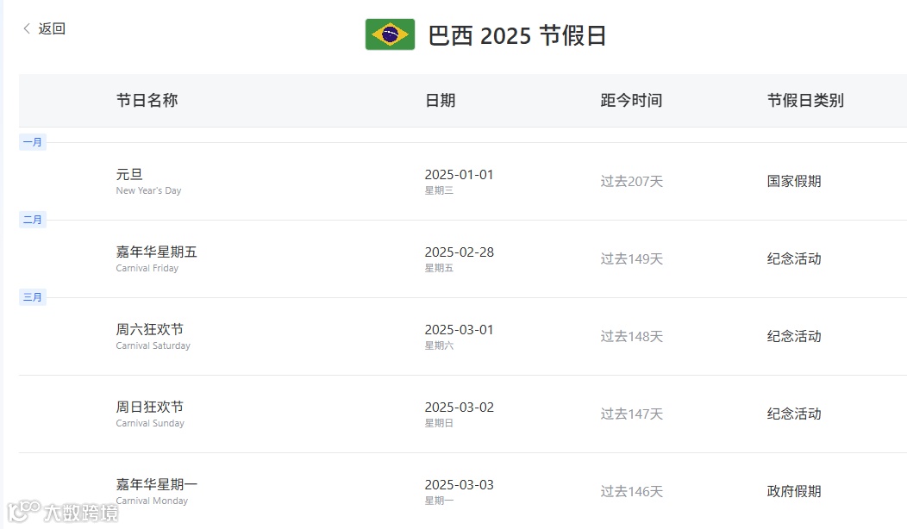This screenshot has width=907, height=529.
Task: Click the 政府假期 category label
Action: coord(793,491)
